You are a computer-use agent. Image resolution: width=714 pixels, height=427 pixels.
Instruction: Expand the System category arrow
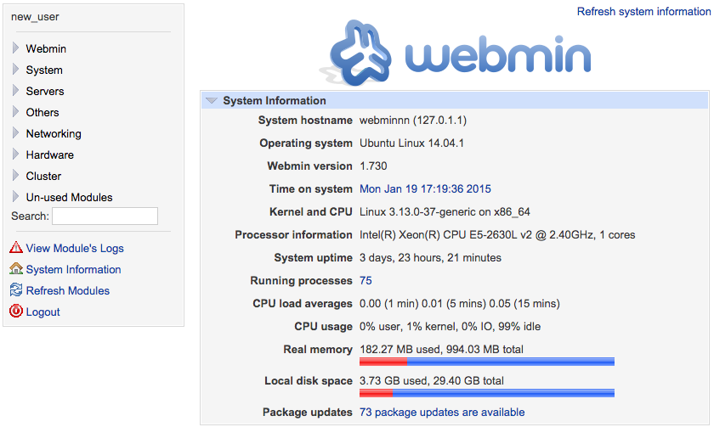pos(15,70)
